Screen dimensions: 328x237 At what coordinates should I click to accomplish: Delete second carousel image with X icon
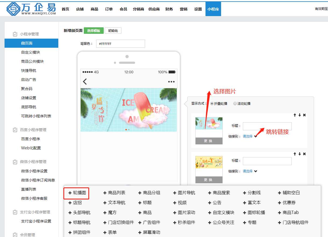pos(304,154)
